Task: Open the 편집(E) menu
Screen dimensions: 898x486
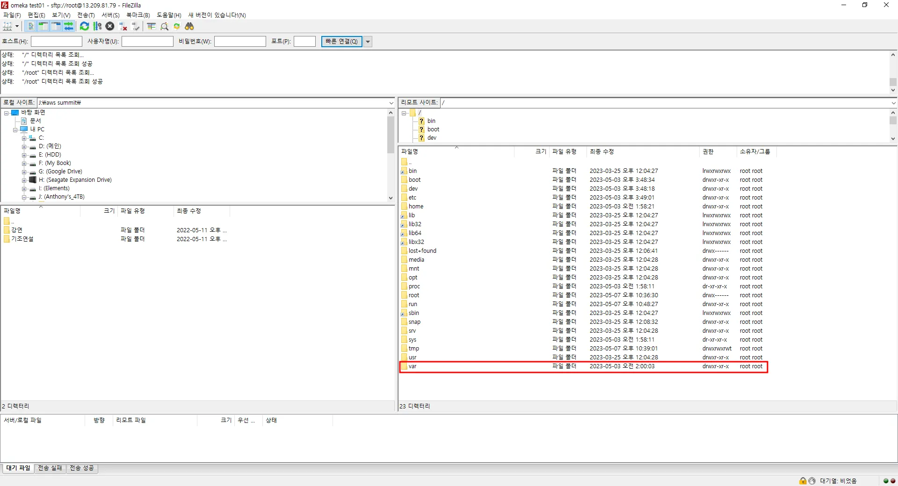Action: coord(36,15)
